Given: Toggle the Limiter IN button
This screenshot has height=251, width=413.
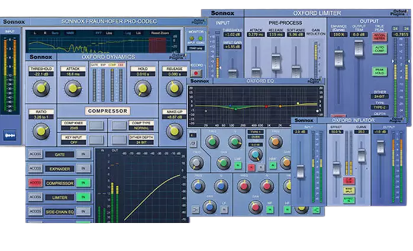Looking at the screenshot, I should point(83,197).
